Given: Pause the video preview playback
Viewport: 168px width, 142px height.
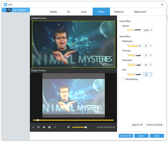Looking at the screenshot, I should pos(39,127).
